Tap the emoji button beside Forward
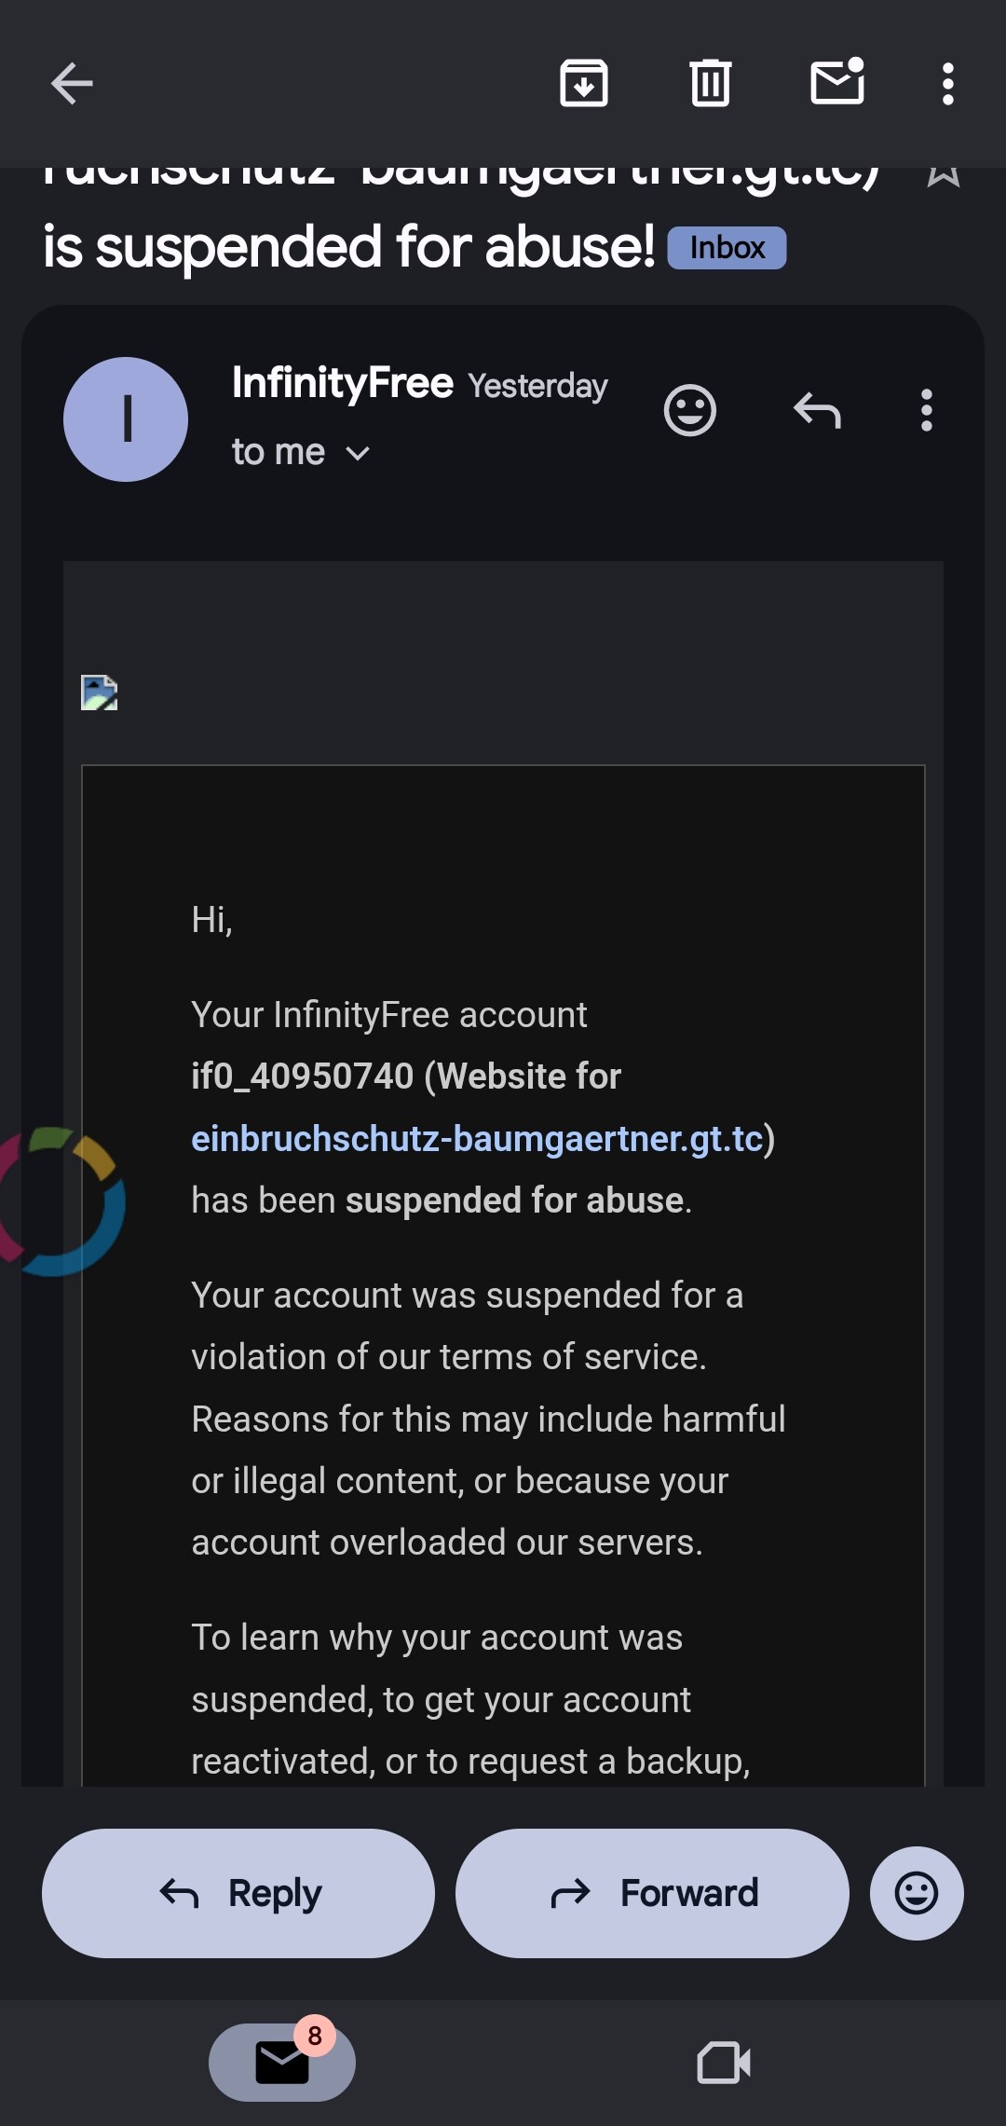The width and height of the screenshot is (1006, 2126). pos(916,1893)
